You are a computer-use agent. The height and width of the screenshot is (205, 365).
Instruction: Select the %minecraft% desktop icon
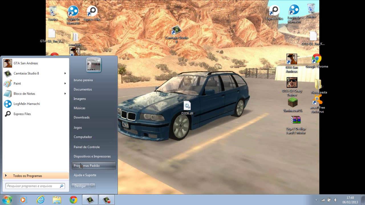click(293, 104)
